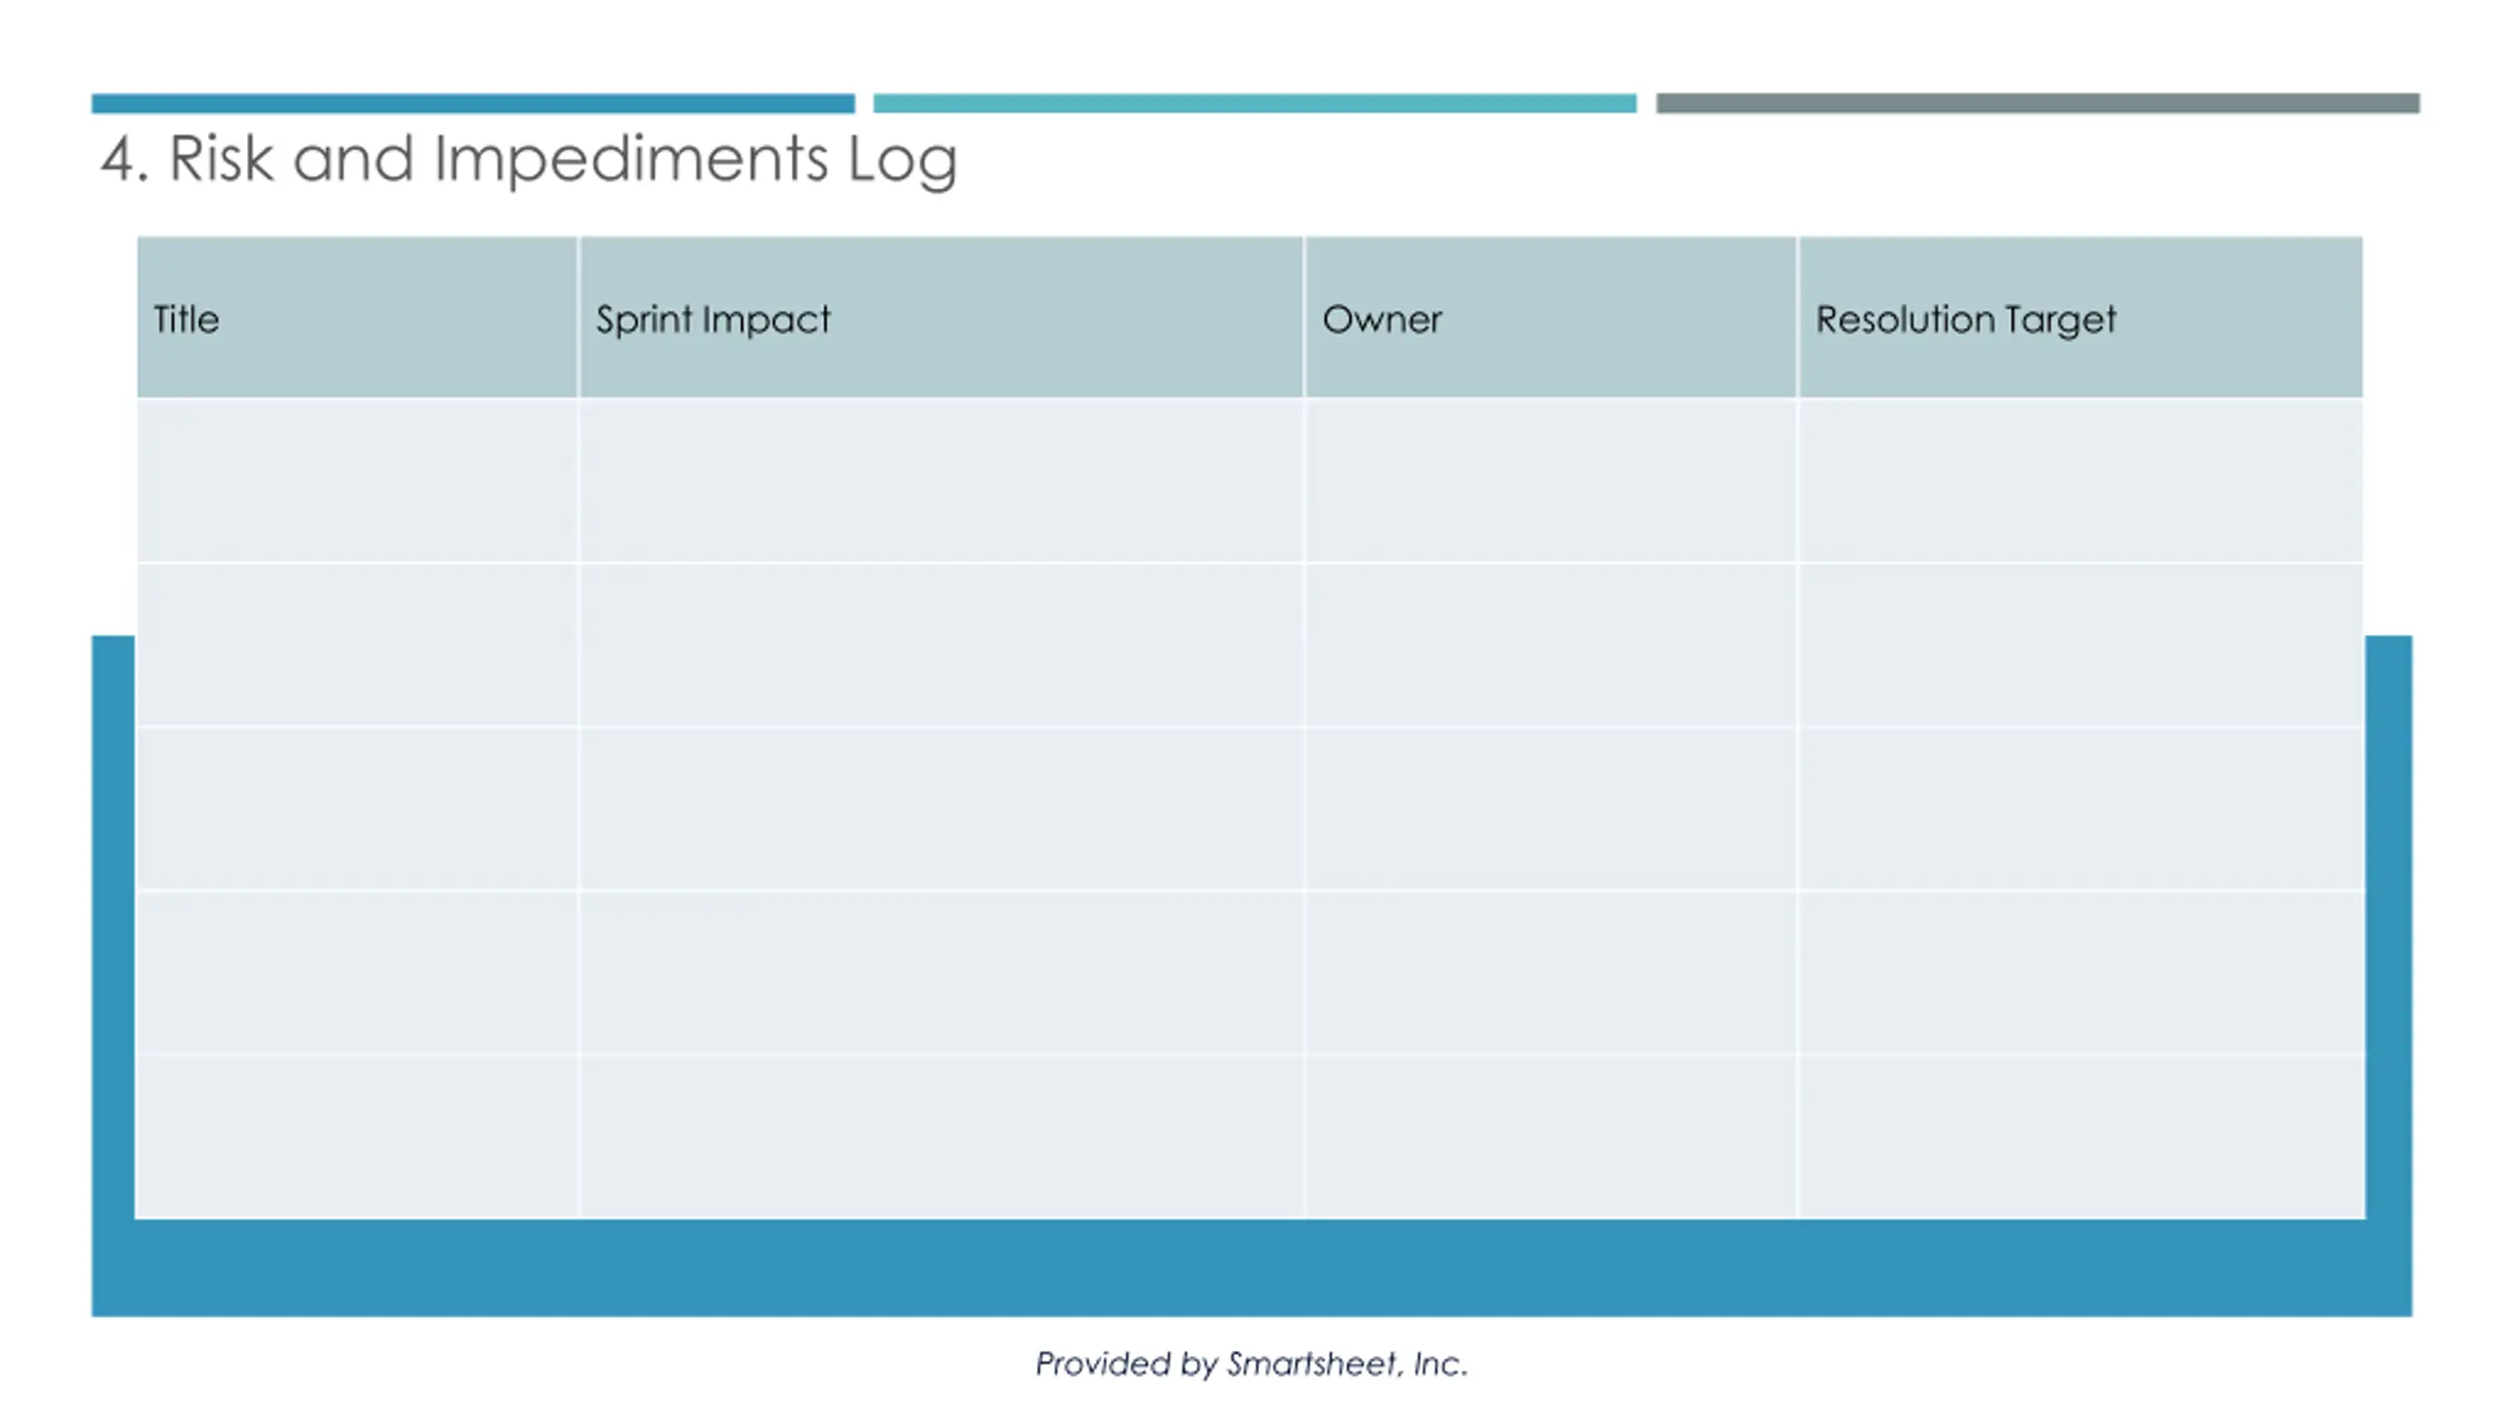Click the 'Resolution Target' column header

point(2080,318)
